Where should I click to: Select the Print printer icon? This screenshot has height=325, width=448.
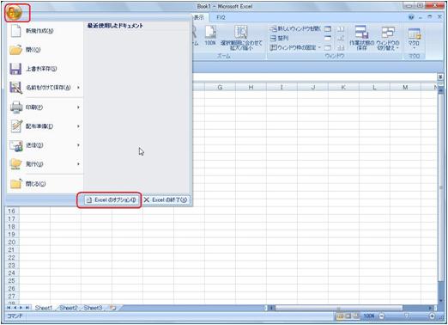pos(16,107)
